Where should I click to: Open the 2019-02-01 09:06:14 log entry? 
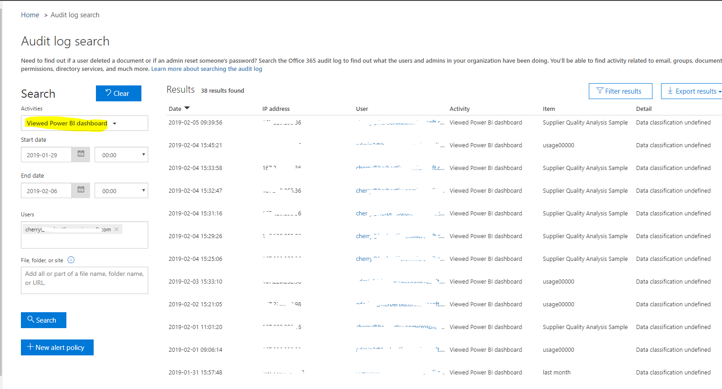coord(444,350)
